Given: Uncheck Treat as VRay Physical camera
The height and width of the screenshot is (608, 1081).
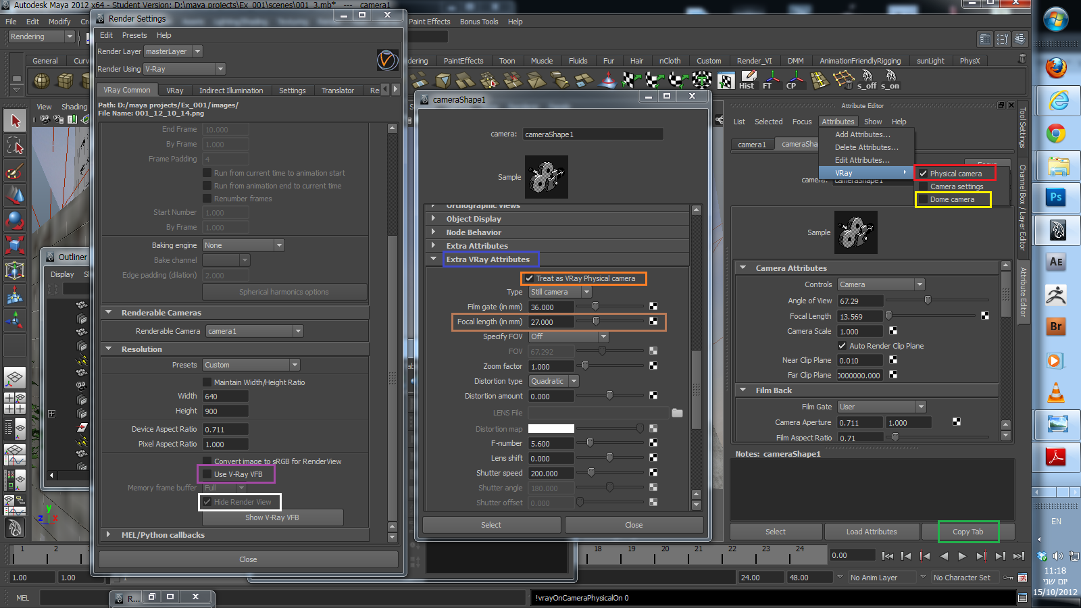Looking at the screenshot, I should pos(530,278).
